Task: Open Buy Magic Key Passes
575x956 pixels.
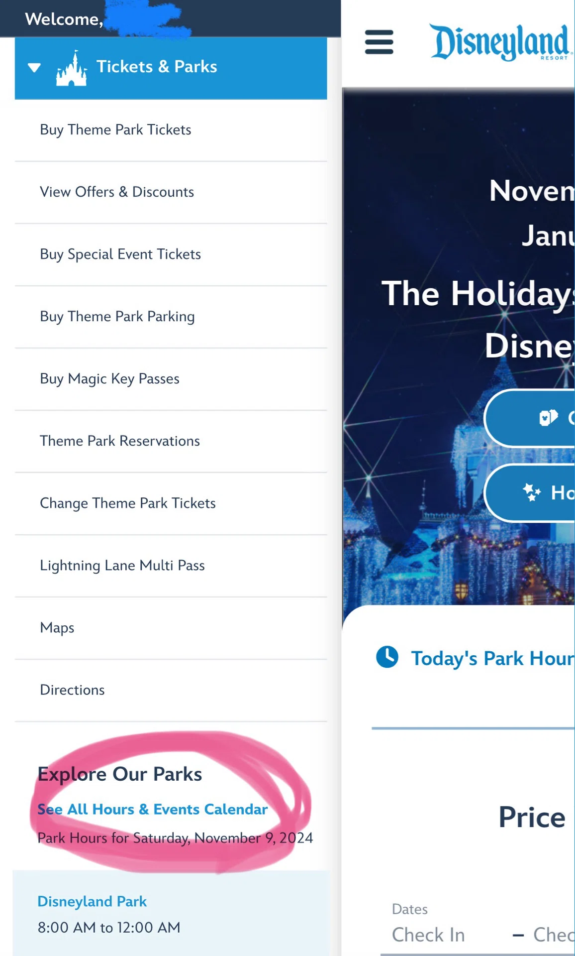Action: pyautogui.click(x=171, y=379)
